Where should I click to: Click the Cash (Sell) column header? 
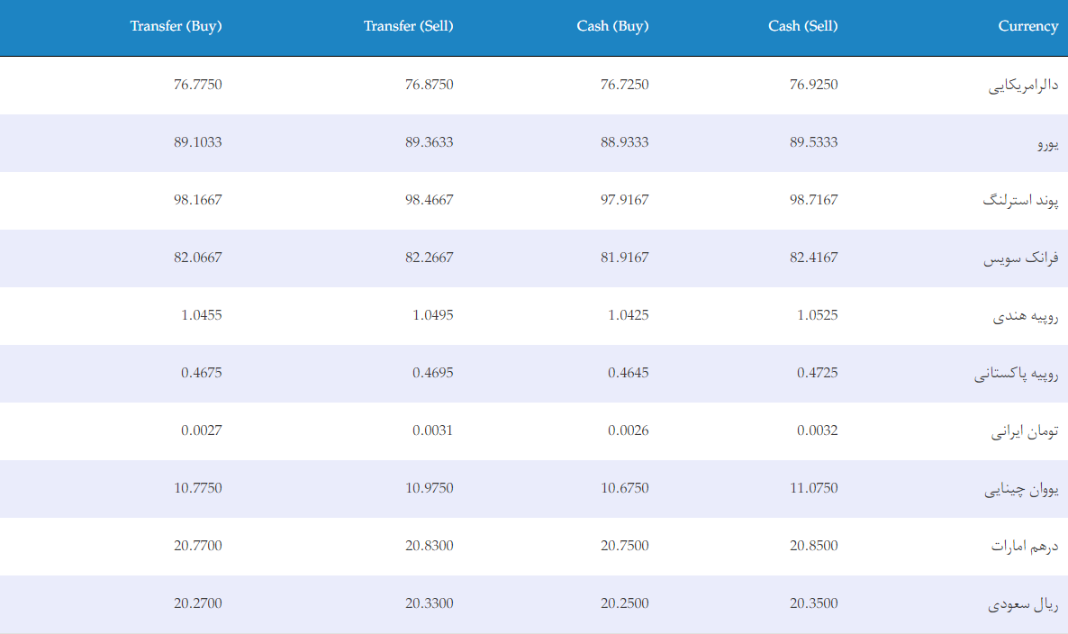coord(802,26)
